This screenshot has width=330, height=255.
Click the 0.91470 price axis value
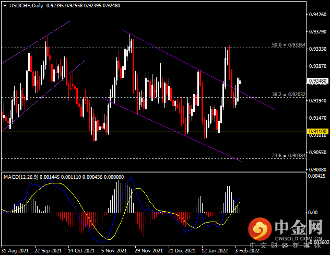point(317,118)
